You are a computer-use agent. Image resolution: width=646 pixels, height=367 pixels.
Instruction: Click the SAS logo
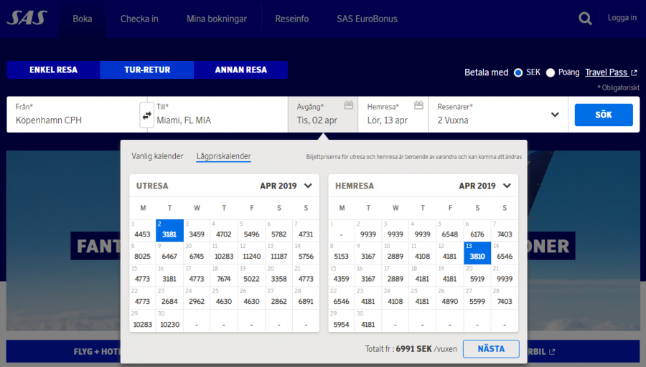click(27, 18)
